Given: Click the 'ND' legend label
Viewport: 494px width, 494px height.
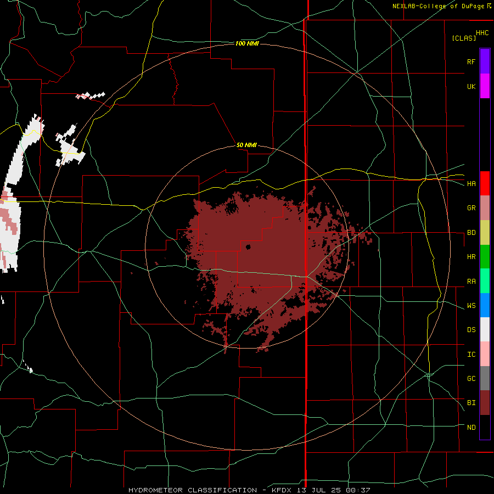Looking at the screenshot, I should [471, 428].
